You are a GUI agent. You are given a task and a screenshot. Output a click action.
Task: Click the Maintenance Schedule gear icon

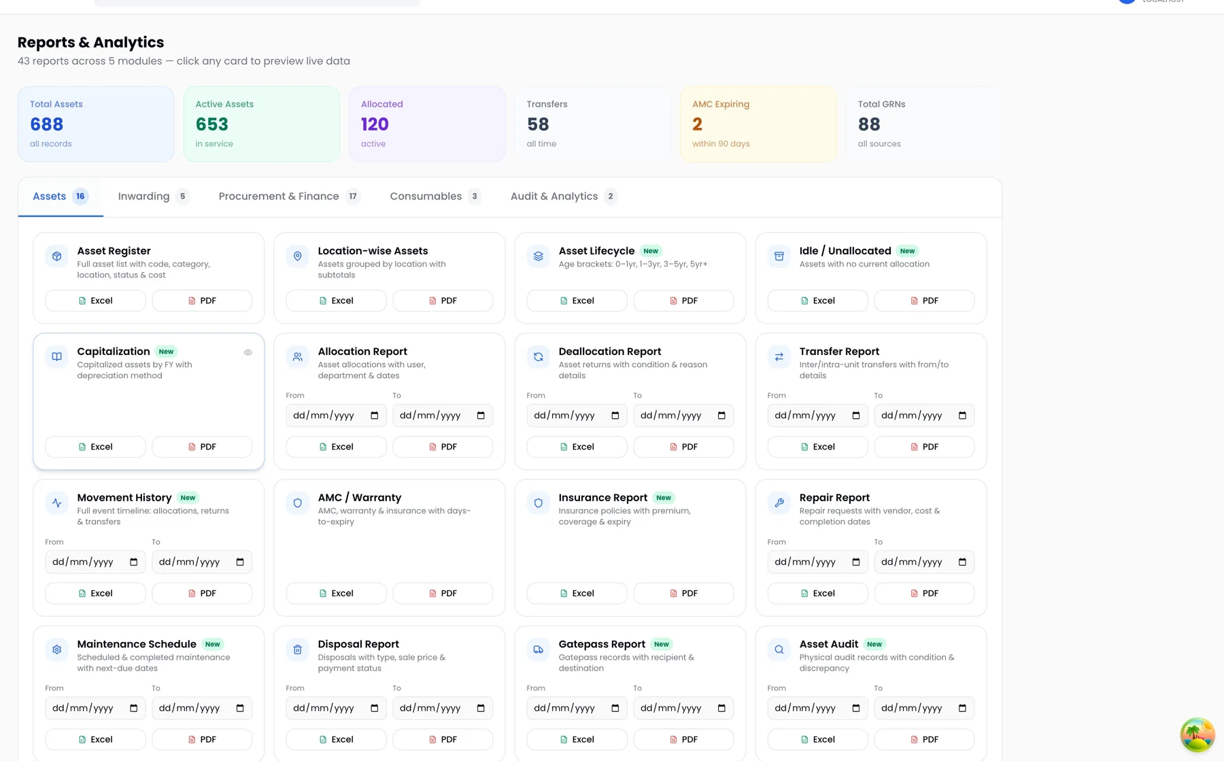57,649
